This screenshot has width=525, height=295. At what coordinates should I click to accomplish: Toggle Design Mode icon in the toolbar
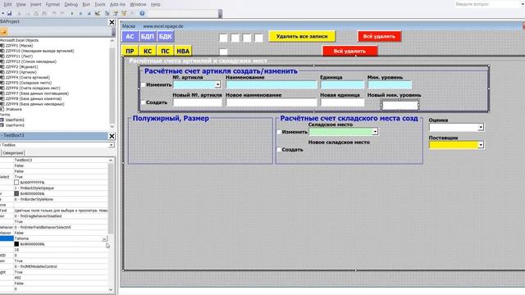pyautogui.click(x=98, y=13)
